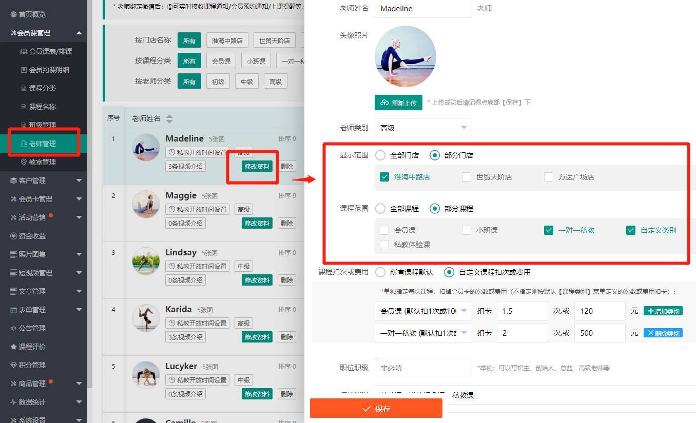Open 首页概览 in the sidebar
This screenshot has width=696, height=423.
point(28,14)
